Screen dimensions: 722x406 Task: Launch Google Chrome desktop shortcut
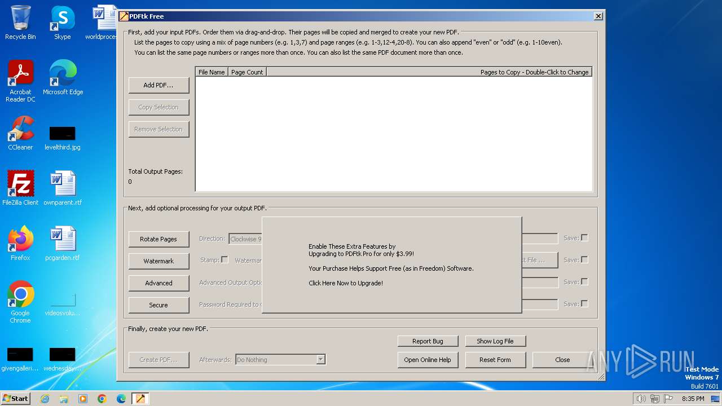click(x=20, y=302)
